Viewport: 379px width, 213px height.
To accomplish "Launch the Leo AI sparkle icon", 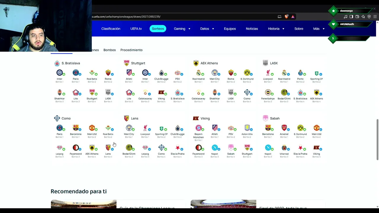I will [x=363, y=17].
